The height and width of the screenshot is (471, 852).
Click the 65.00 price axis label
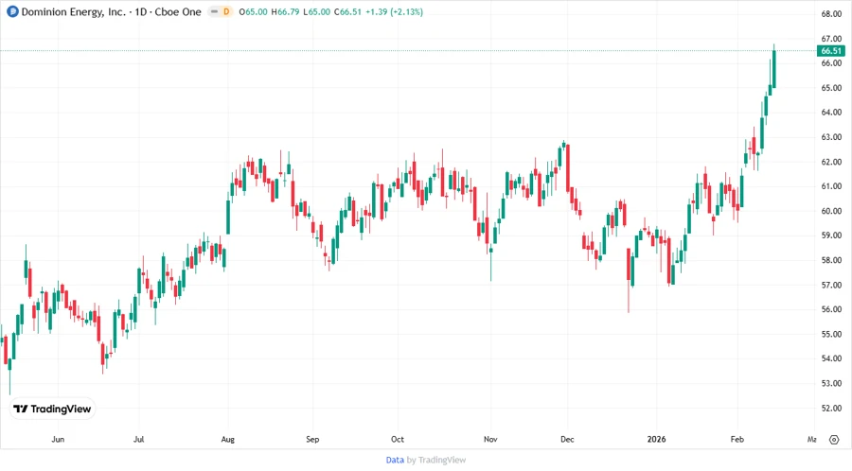[x=831, y=88]
